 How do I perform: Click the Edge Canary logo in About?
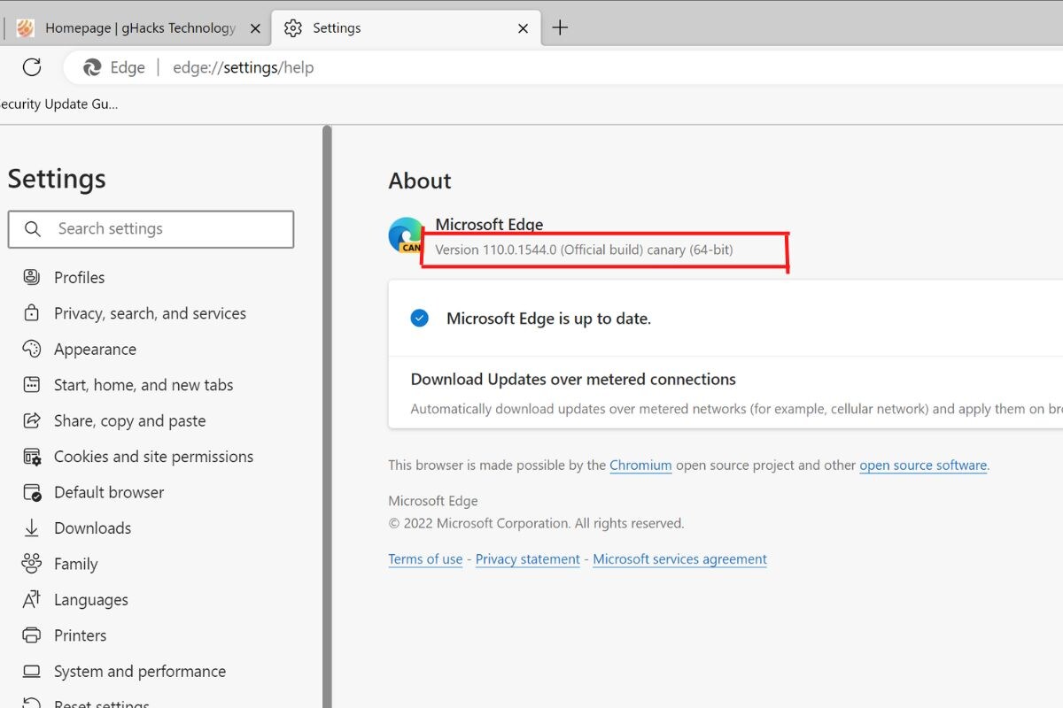[x=407, y=235]
